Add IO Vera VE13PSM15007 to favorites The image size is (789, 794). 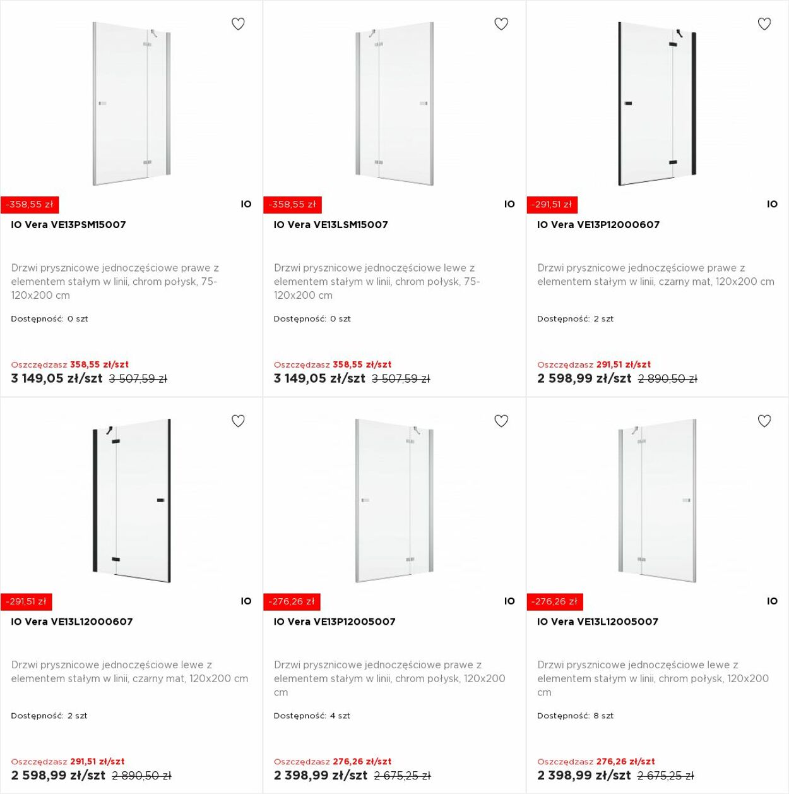[x=238, y=24]
